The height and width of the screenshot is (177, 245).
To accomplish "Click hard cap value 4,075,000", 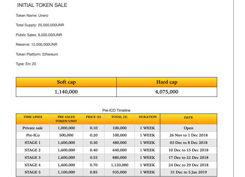I will (x=167, y=92).
